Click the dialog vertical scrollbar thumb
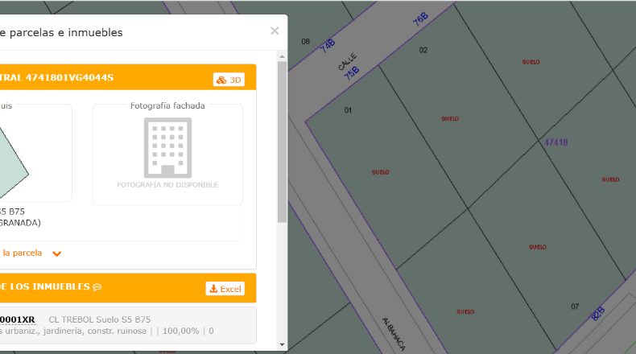636x354 pixels. pos(282,142)
